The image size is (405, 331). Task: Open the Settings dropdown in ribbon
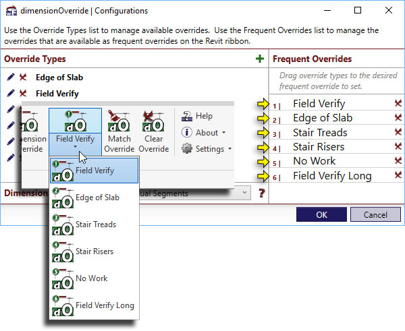click(207, 148)
